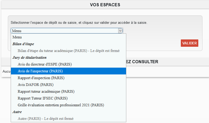Choose 'Rapport tuteur académique (PARIS)' option

click(46, 91)
